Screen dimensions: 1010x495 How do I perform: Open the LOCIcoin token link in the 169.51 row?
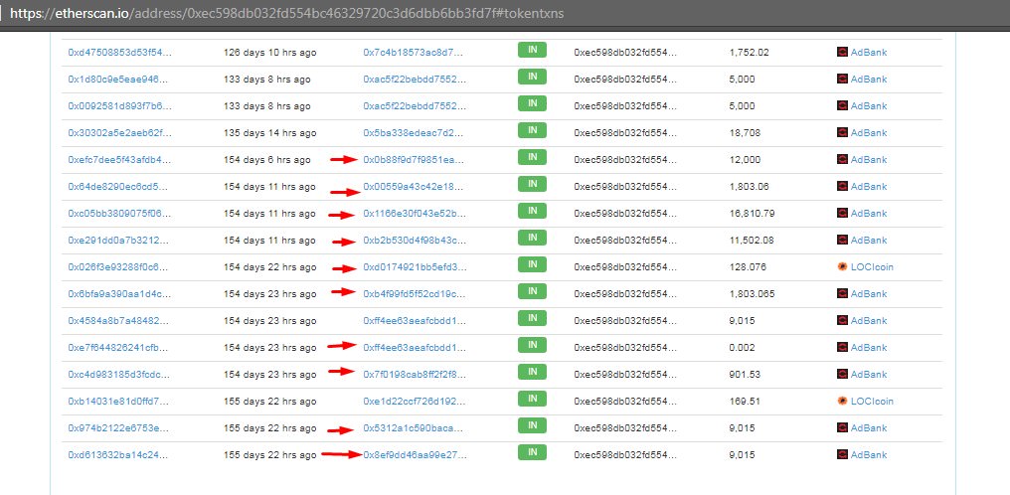coord(872,401)
